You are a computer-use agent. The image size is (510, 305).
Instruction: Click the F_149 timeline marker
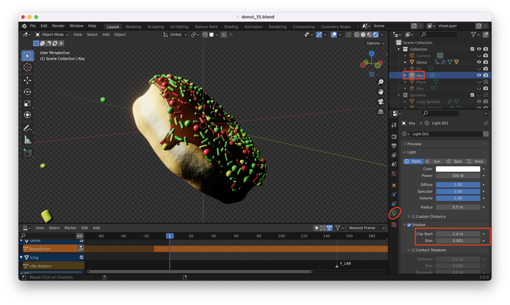[337, 265]
